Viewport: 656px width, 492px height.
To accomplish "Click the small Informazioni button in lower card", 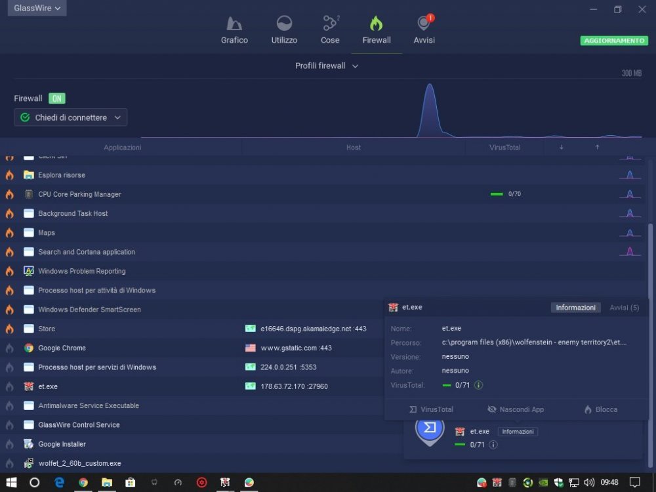I will click(518, 432).
